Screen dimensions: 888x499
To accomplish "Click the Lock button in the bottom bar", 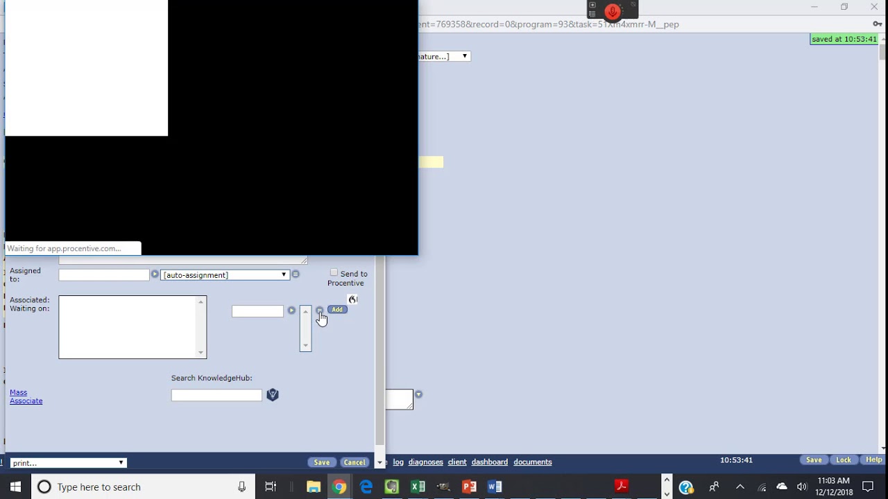I will point(844,460).
